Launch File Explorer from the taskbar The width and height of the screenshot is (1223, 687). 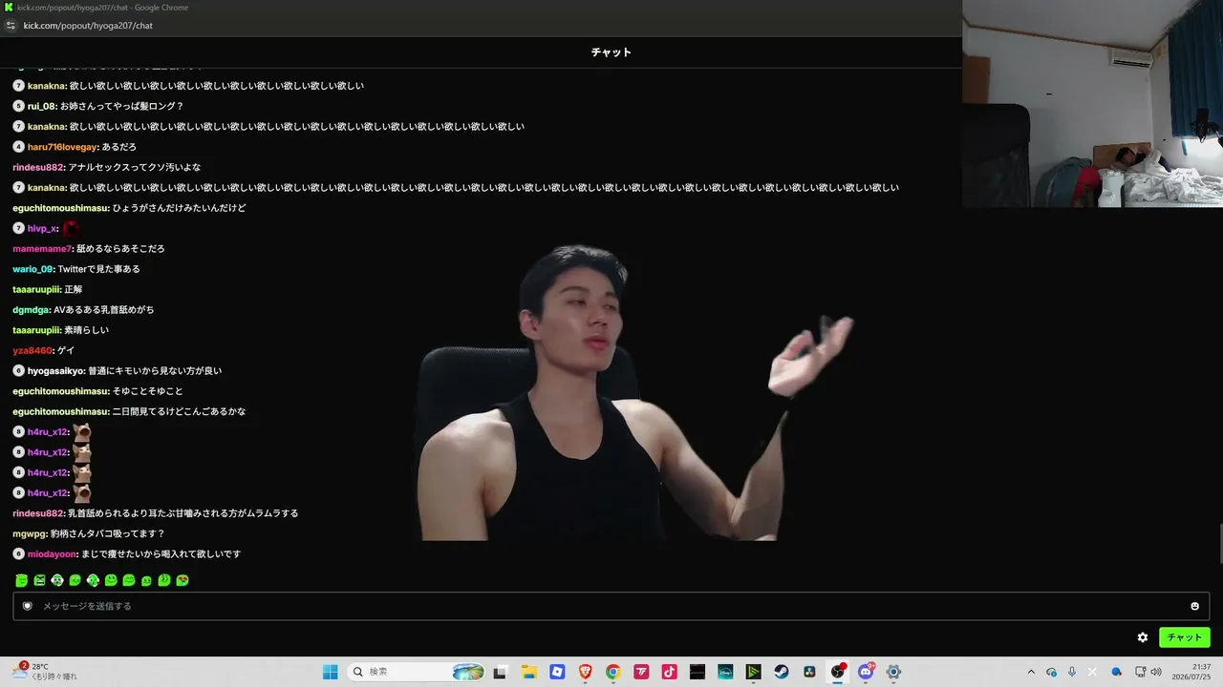[528, 672]
